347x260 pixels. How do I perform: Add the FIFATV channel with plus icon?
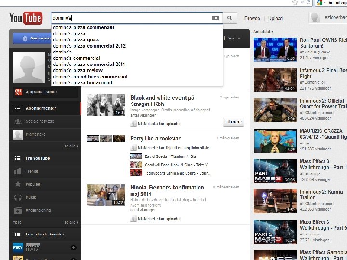click(x=73, y=247)
